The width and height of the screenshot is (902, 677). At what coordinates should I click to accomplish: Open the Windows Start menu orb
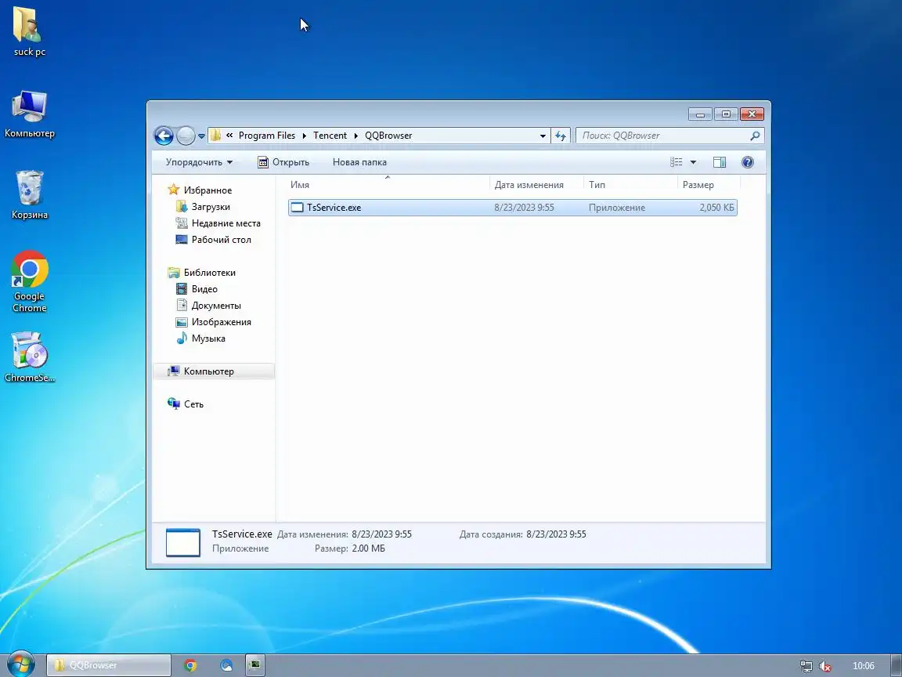point(21,665)
